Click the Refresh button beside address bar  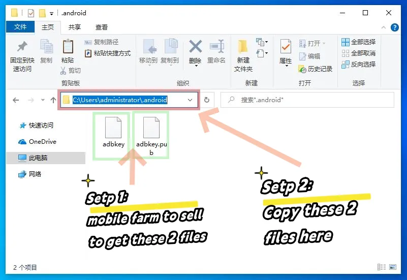click(207, 101)
